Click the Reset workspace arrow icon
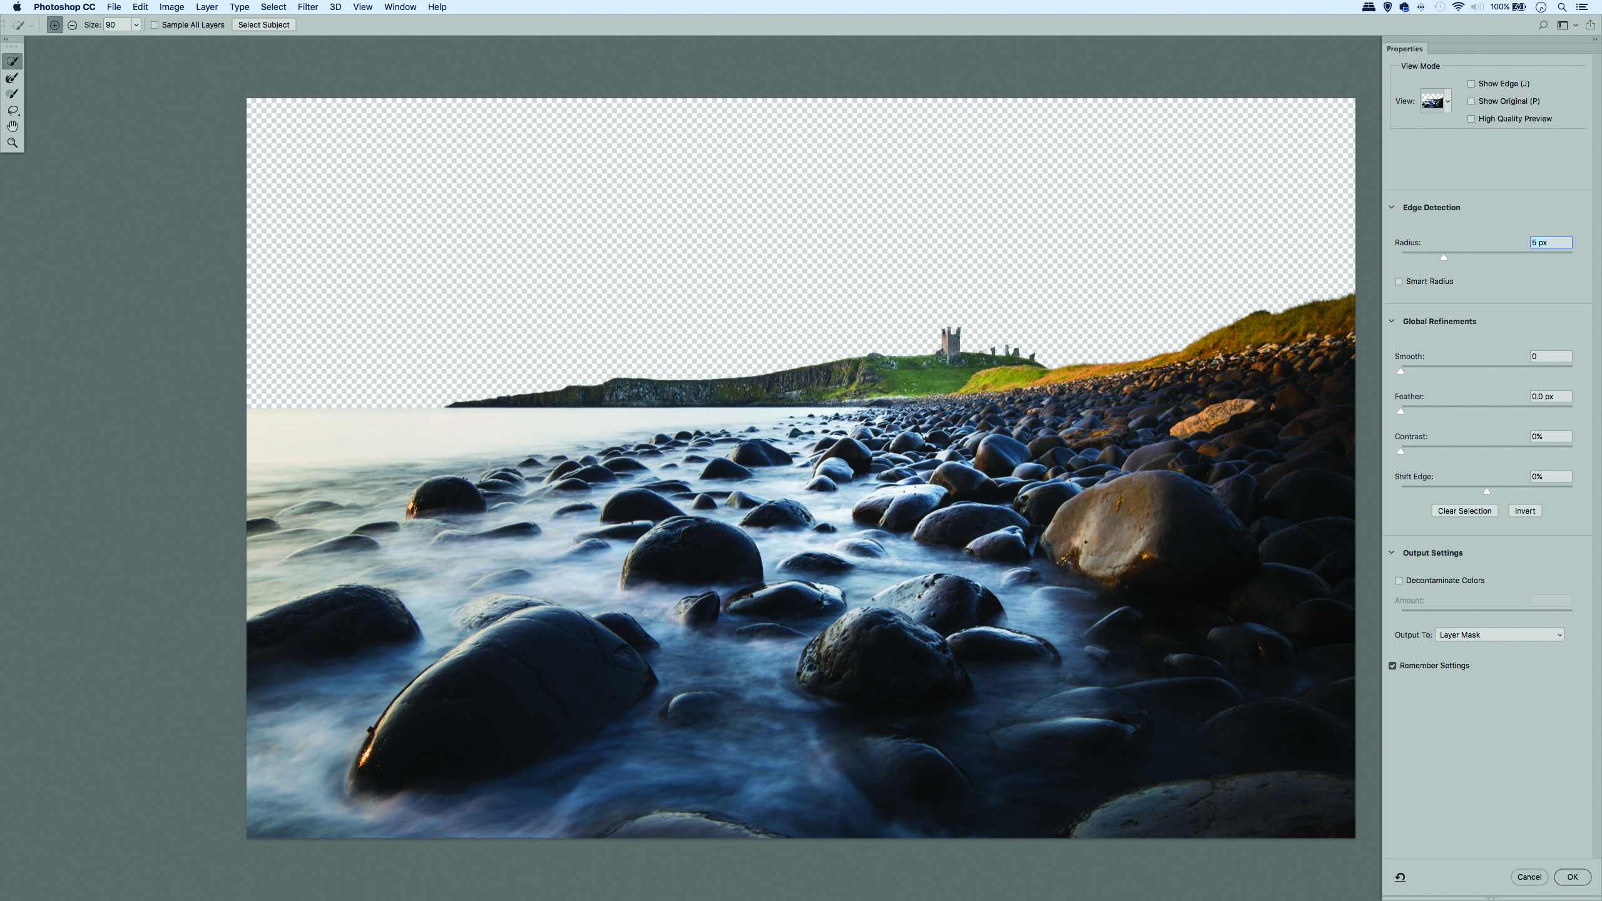 pos(1400,877)
